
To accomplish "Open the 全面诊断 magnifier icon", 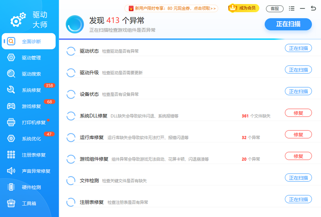I will pos(11,41).
